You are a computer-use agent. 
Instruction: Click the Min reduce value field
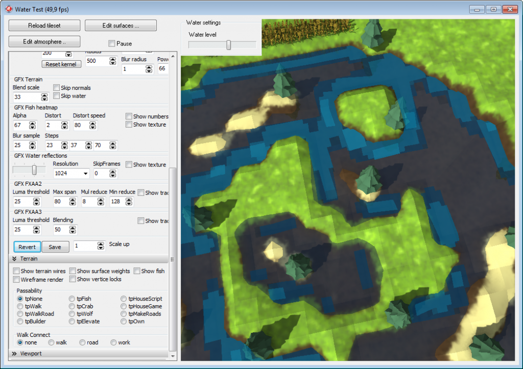[x=117, y=202]
